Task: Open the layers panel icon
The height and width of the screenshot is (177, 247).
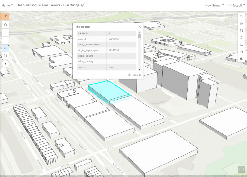Action: coord(241,23)
